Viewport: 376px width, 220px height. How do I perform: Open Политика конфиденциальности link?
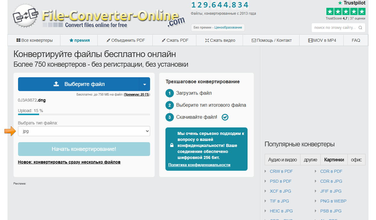[x=199, y=165]
